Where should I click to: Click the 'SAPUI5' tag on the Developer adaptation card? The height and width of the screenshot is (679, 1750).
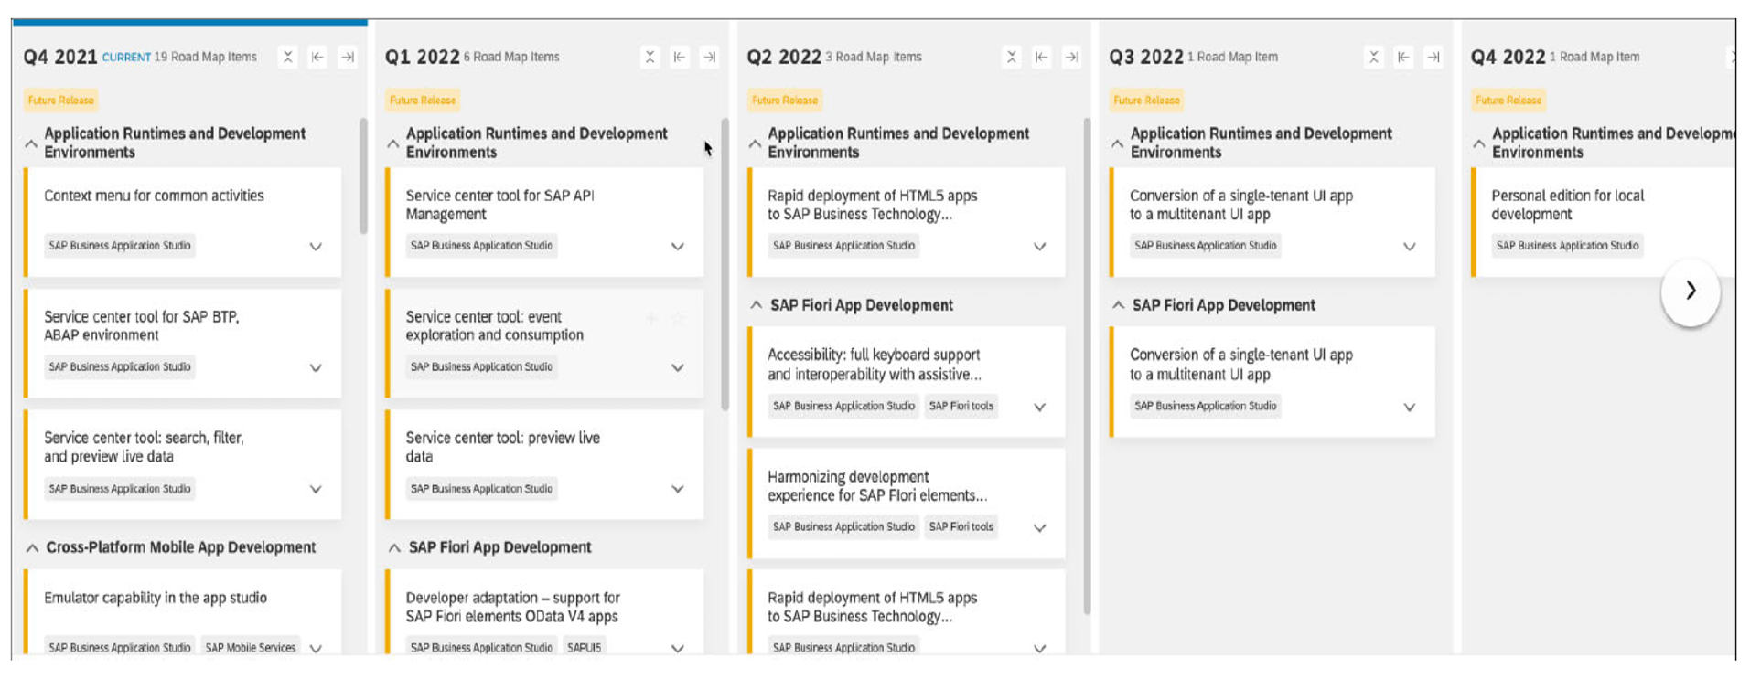584,647
